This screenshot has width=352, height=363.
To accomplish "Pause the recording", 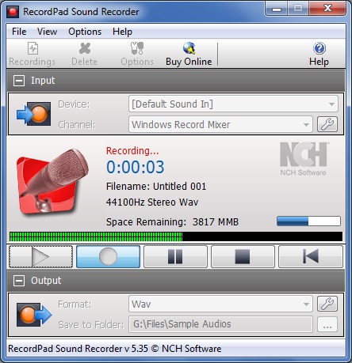I will coord(175,256).
